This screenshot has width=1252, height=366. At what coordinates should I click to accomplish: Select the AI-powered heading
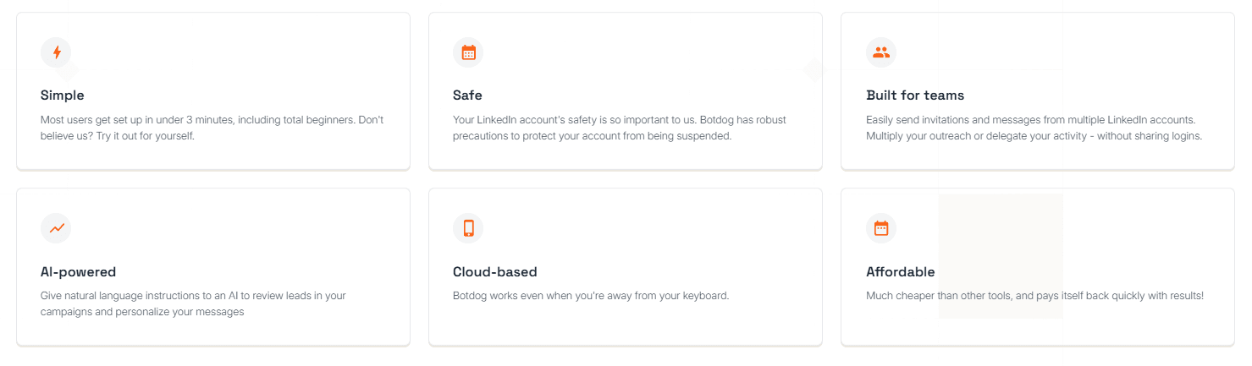tap(78, 272)
